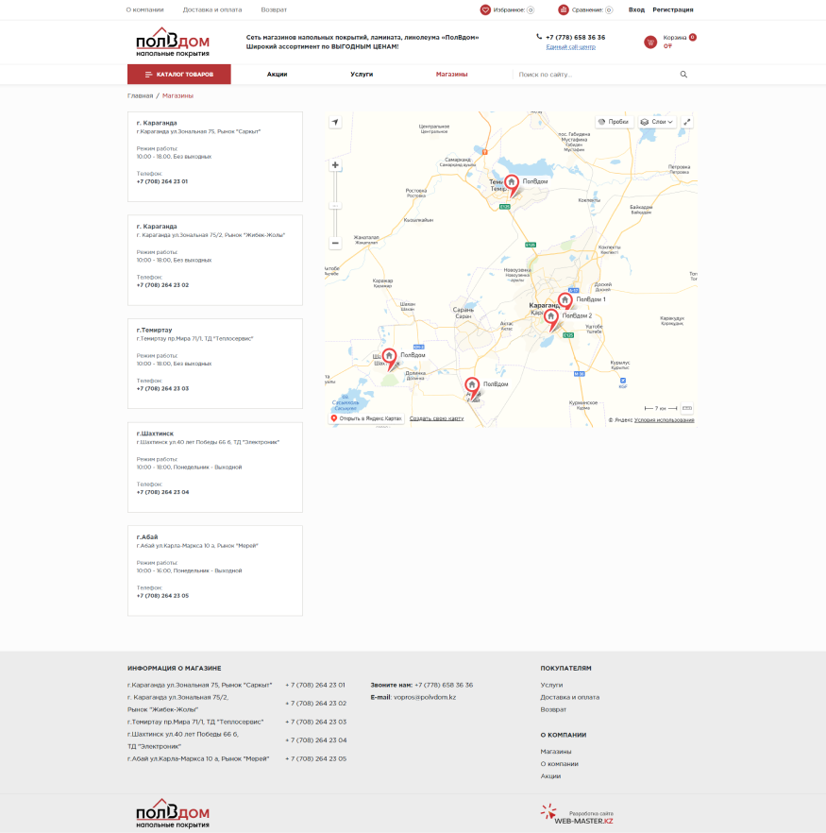Click the footer ПолВдом logo
Viewport: 826px width, 833px height.
click(x=173, y=813)
